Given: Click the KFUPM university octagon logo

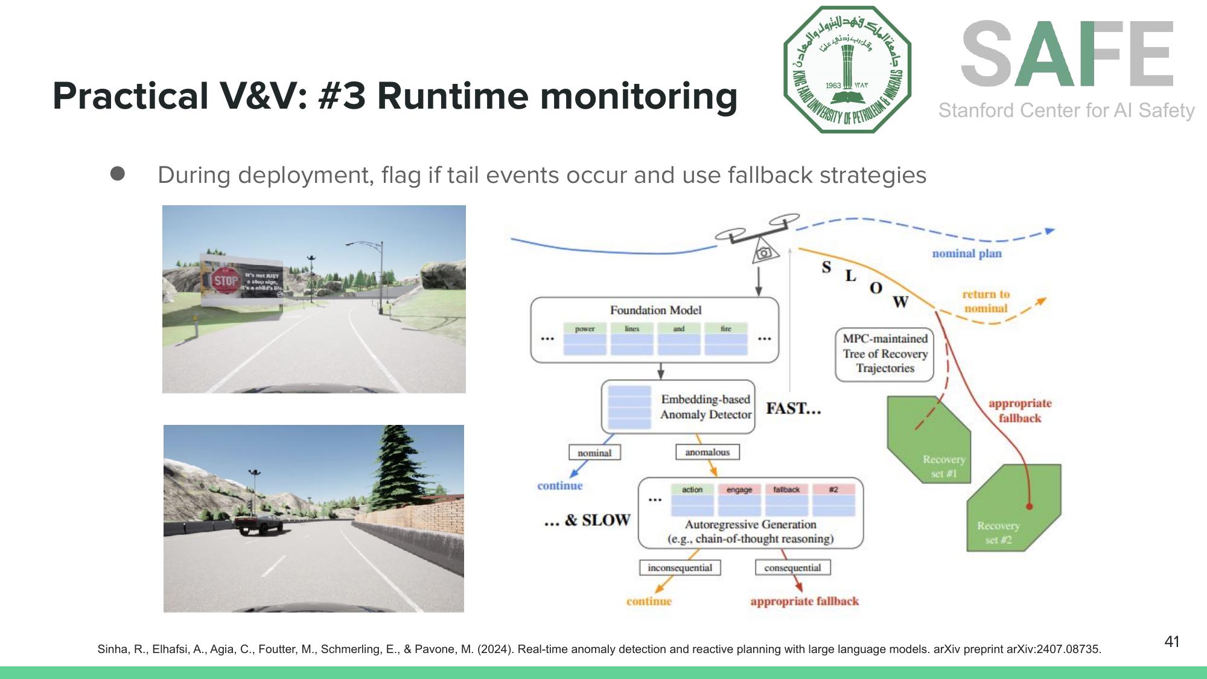Looking at the screenshot, I should (842, 66).
